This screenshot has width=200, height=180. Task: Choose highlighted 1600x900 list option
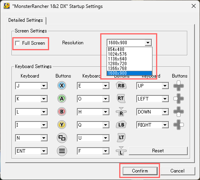point(130,73)
